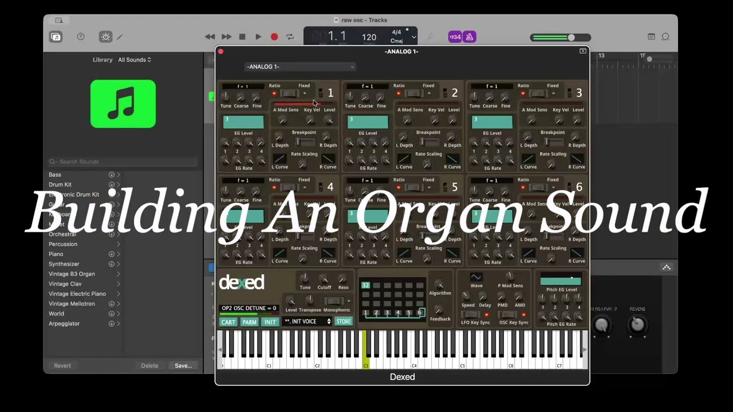
Task: Click the Revert button in Library
Action: coord(62,366)
